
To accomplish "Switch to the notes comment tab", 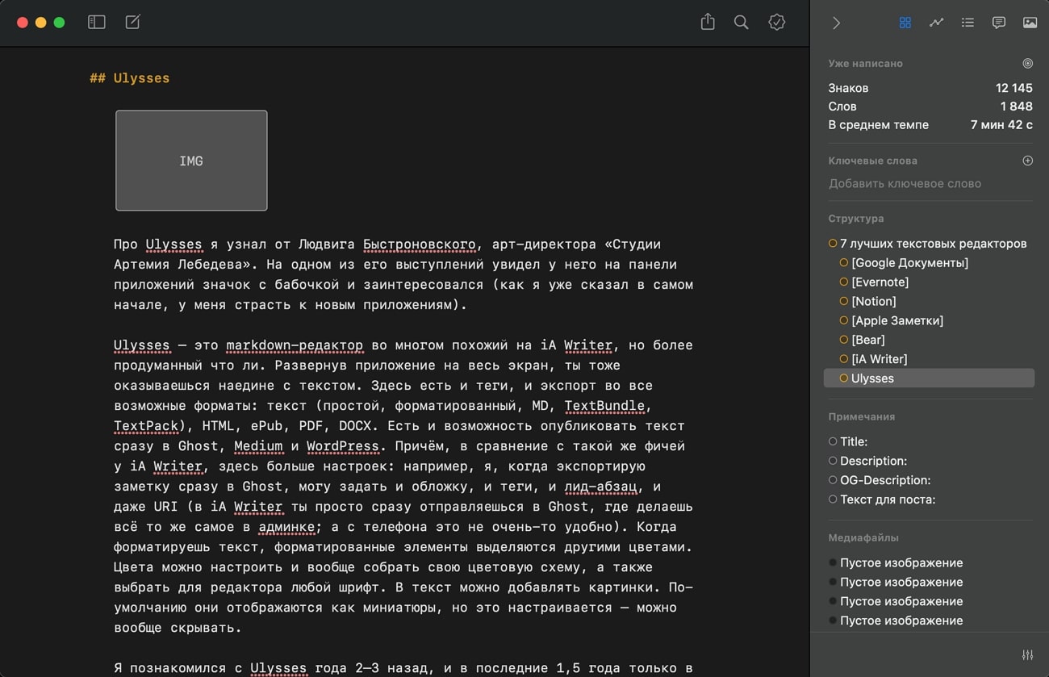I will [x=999, y=23].
